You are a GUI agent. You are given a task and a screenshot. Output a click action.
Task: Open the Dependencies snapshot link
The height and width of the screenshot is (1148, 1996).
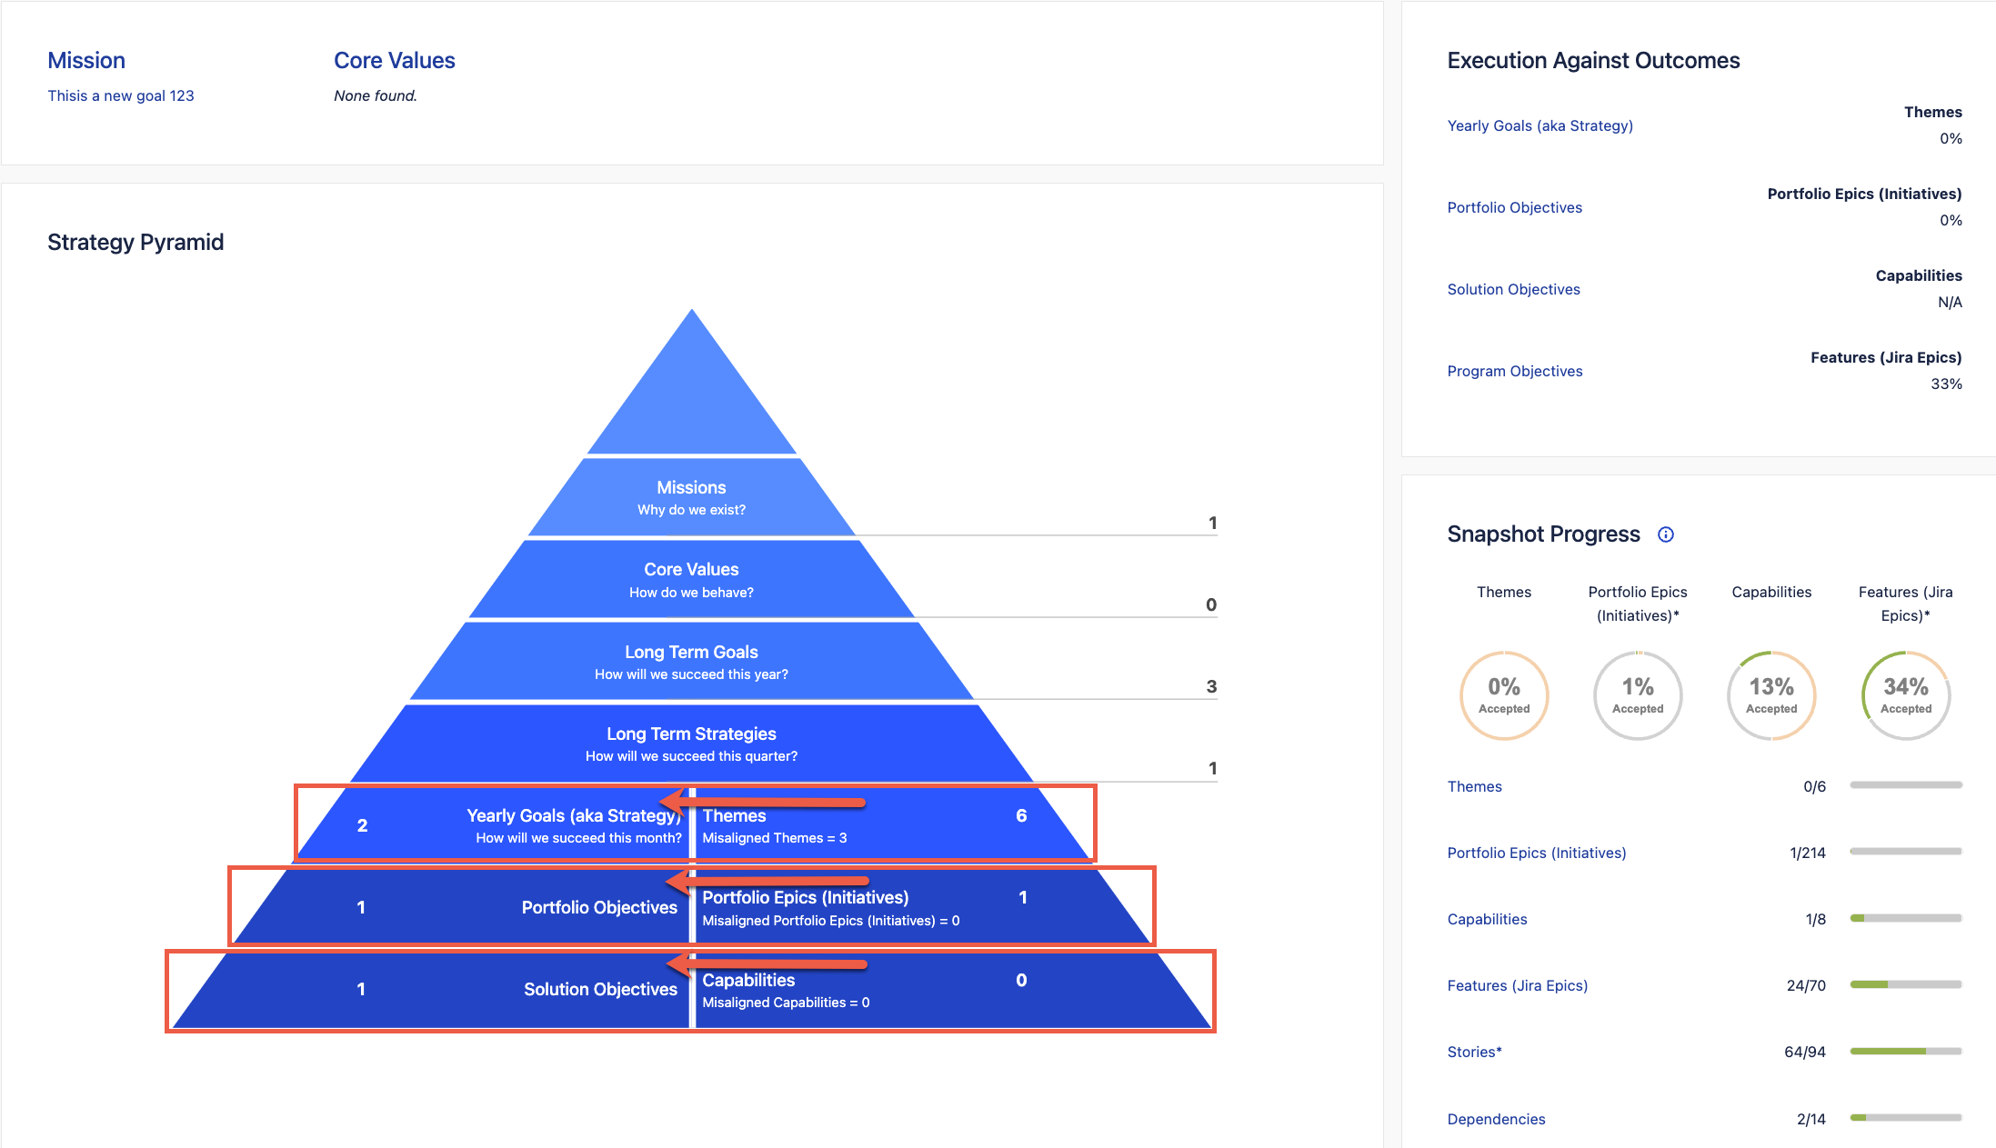pyautogui.click(x=1496, y=1119)
